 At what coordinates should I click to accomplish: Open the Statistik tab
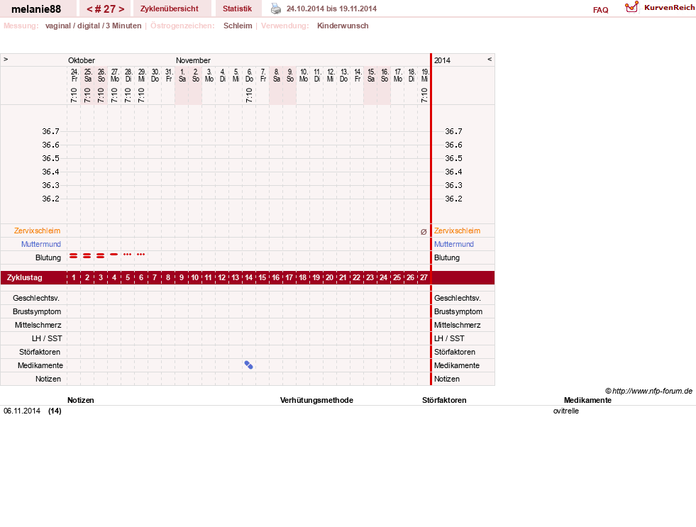coord(237,9)
